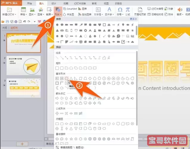Open the 动画 ribbon tab
This screenshot has width=190, height=149.
66,3
